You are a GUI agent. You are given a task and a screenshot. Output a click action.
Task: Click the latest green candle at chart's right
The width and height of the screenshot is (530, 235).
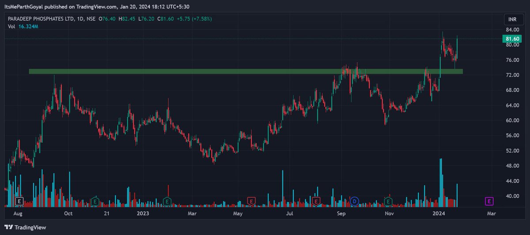(x=457, y=48)
